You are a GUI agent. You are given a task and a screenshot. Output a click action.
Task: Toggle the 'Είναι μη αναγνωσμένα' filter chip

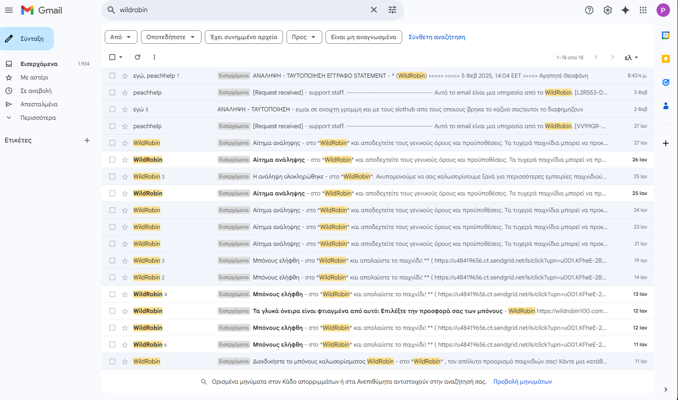point(363,37)
